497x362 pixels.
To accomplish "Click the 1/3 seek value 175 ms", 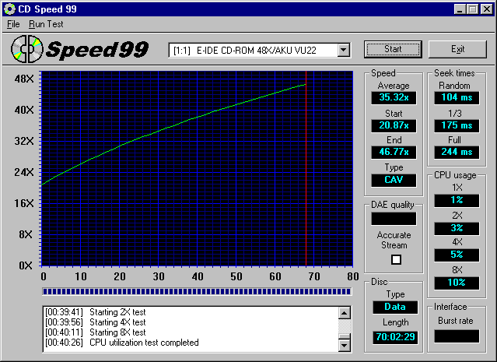I will [457, 125].
